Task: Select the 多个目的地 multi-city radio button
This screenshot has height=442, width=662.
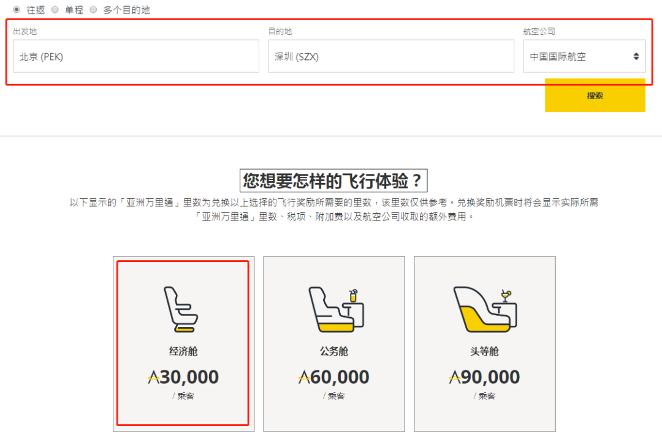Action: [93, 9]
